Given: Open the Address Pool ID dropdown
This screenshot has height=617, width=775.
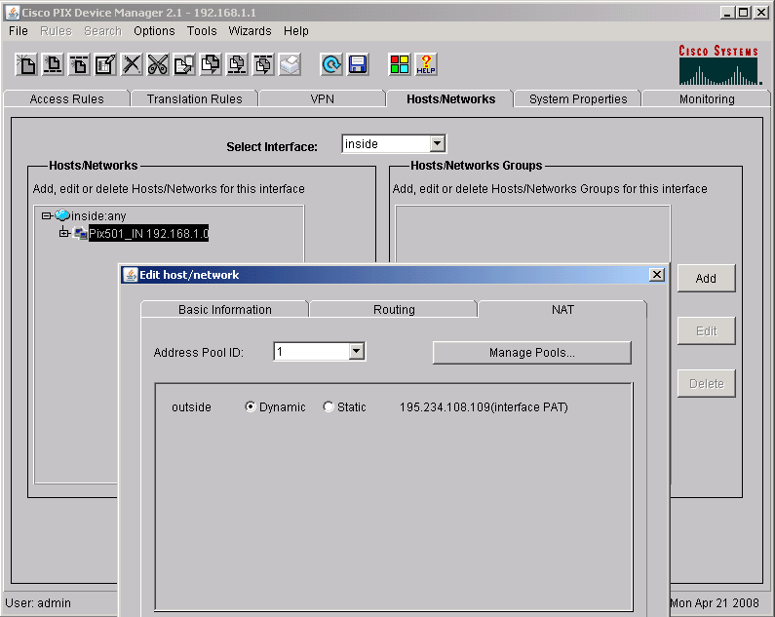Looking at the screenshot, I should [x=357, y=352].
